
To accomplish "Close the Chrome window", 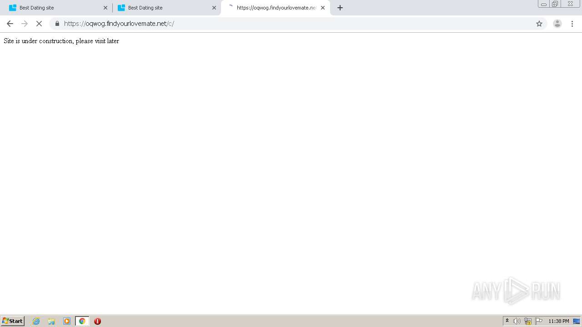I will click(x=570, y=4).
